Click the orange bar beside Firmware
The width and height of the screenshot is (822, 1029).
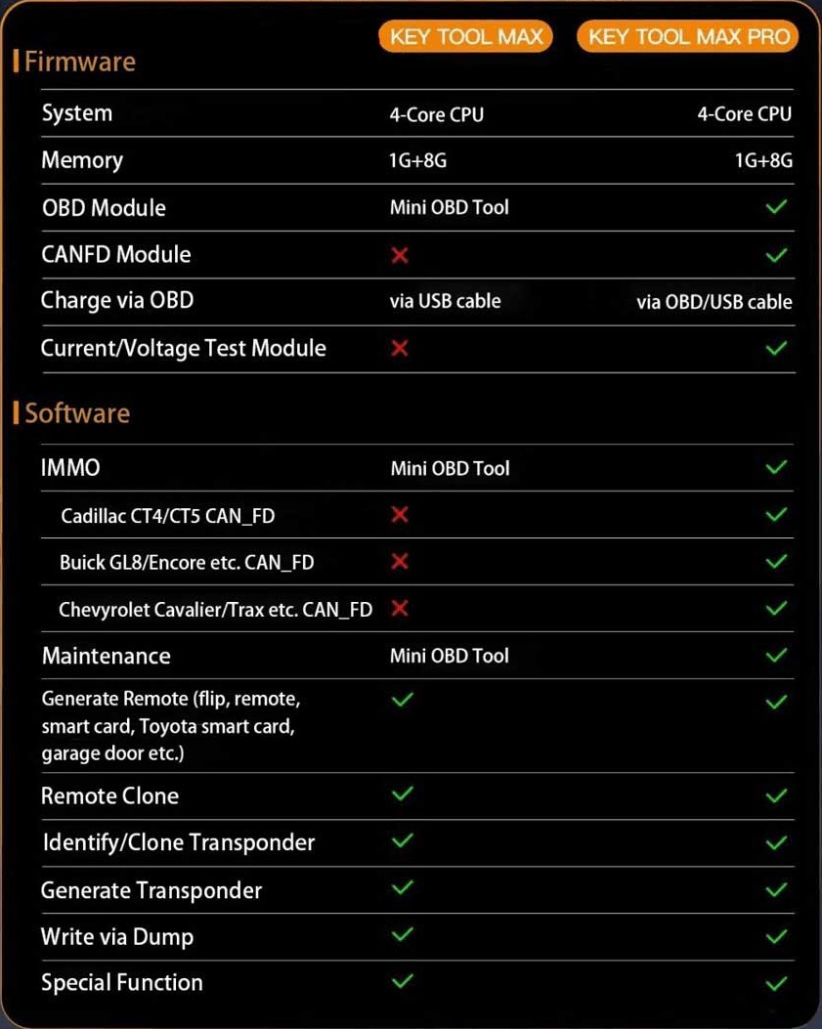coord(17,63)
